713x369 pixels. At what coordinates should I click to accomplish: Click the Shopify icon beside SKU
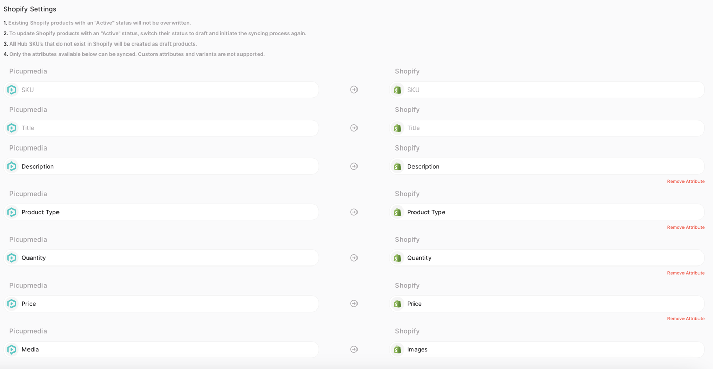tap(397, 90)
